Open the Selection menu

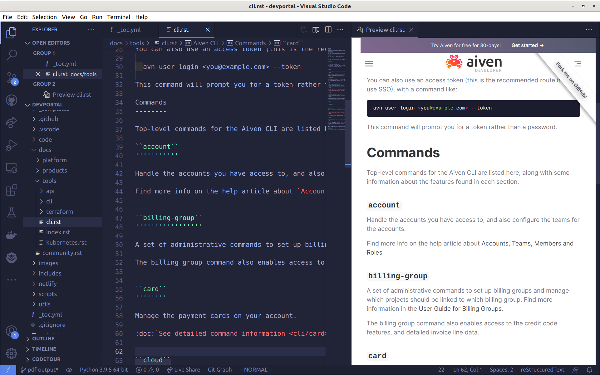coord(44,17)
